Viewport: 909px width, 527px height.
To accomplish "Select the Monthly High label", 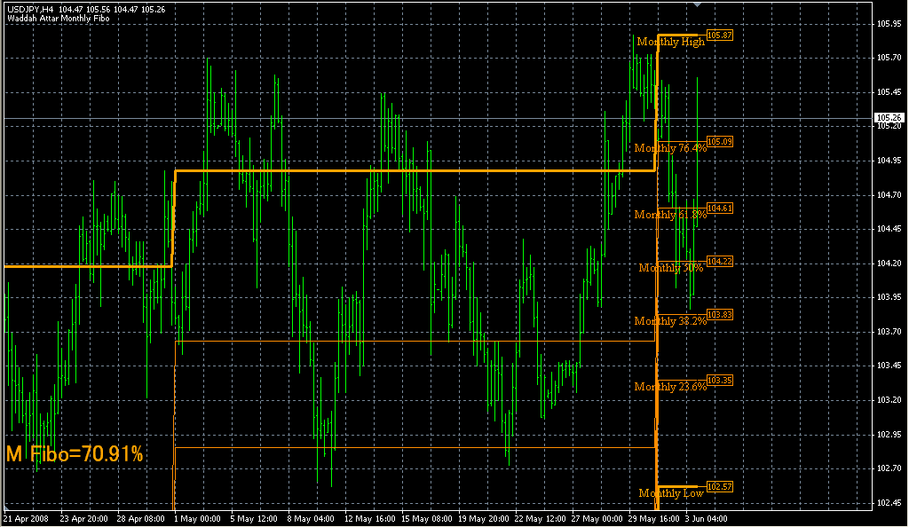I will click(x=670, y=42).
